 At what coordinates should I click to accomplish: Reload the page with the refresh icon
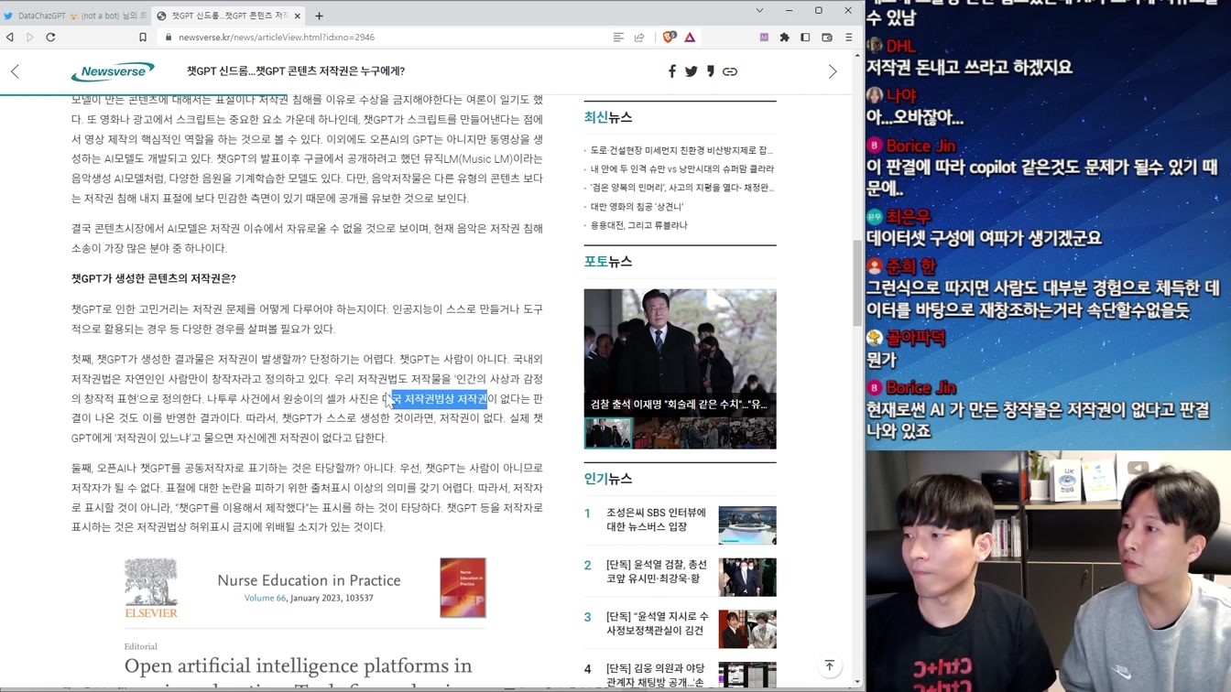(50, 38)
